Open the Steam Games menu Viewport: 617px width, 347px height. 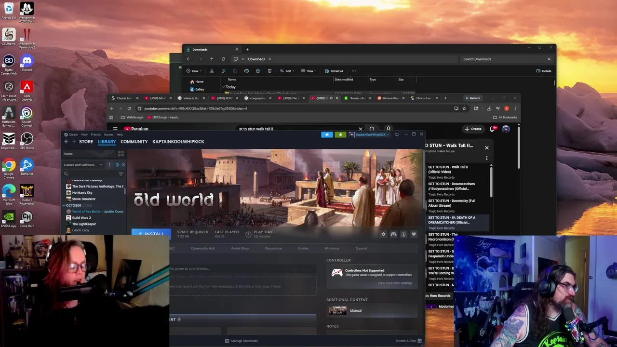pos(108,134)
